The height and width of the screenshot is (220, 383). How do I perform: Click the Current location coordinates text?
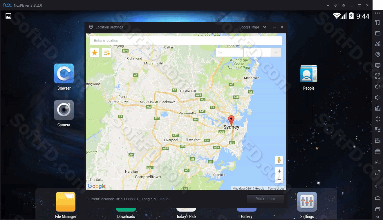129,199
